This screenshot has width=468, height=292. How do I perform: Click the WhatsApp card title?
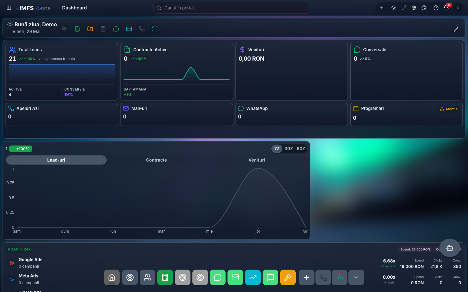(x=257, y=108)
